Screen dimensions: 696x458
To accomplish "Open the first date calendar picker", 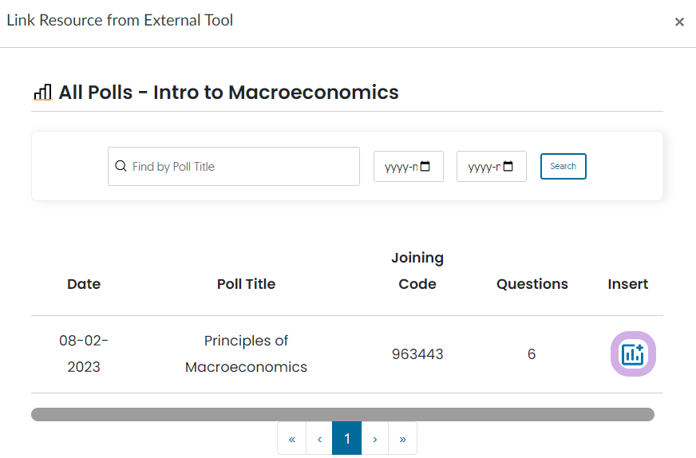I will [x=425, y=166].
